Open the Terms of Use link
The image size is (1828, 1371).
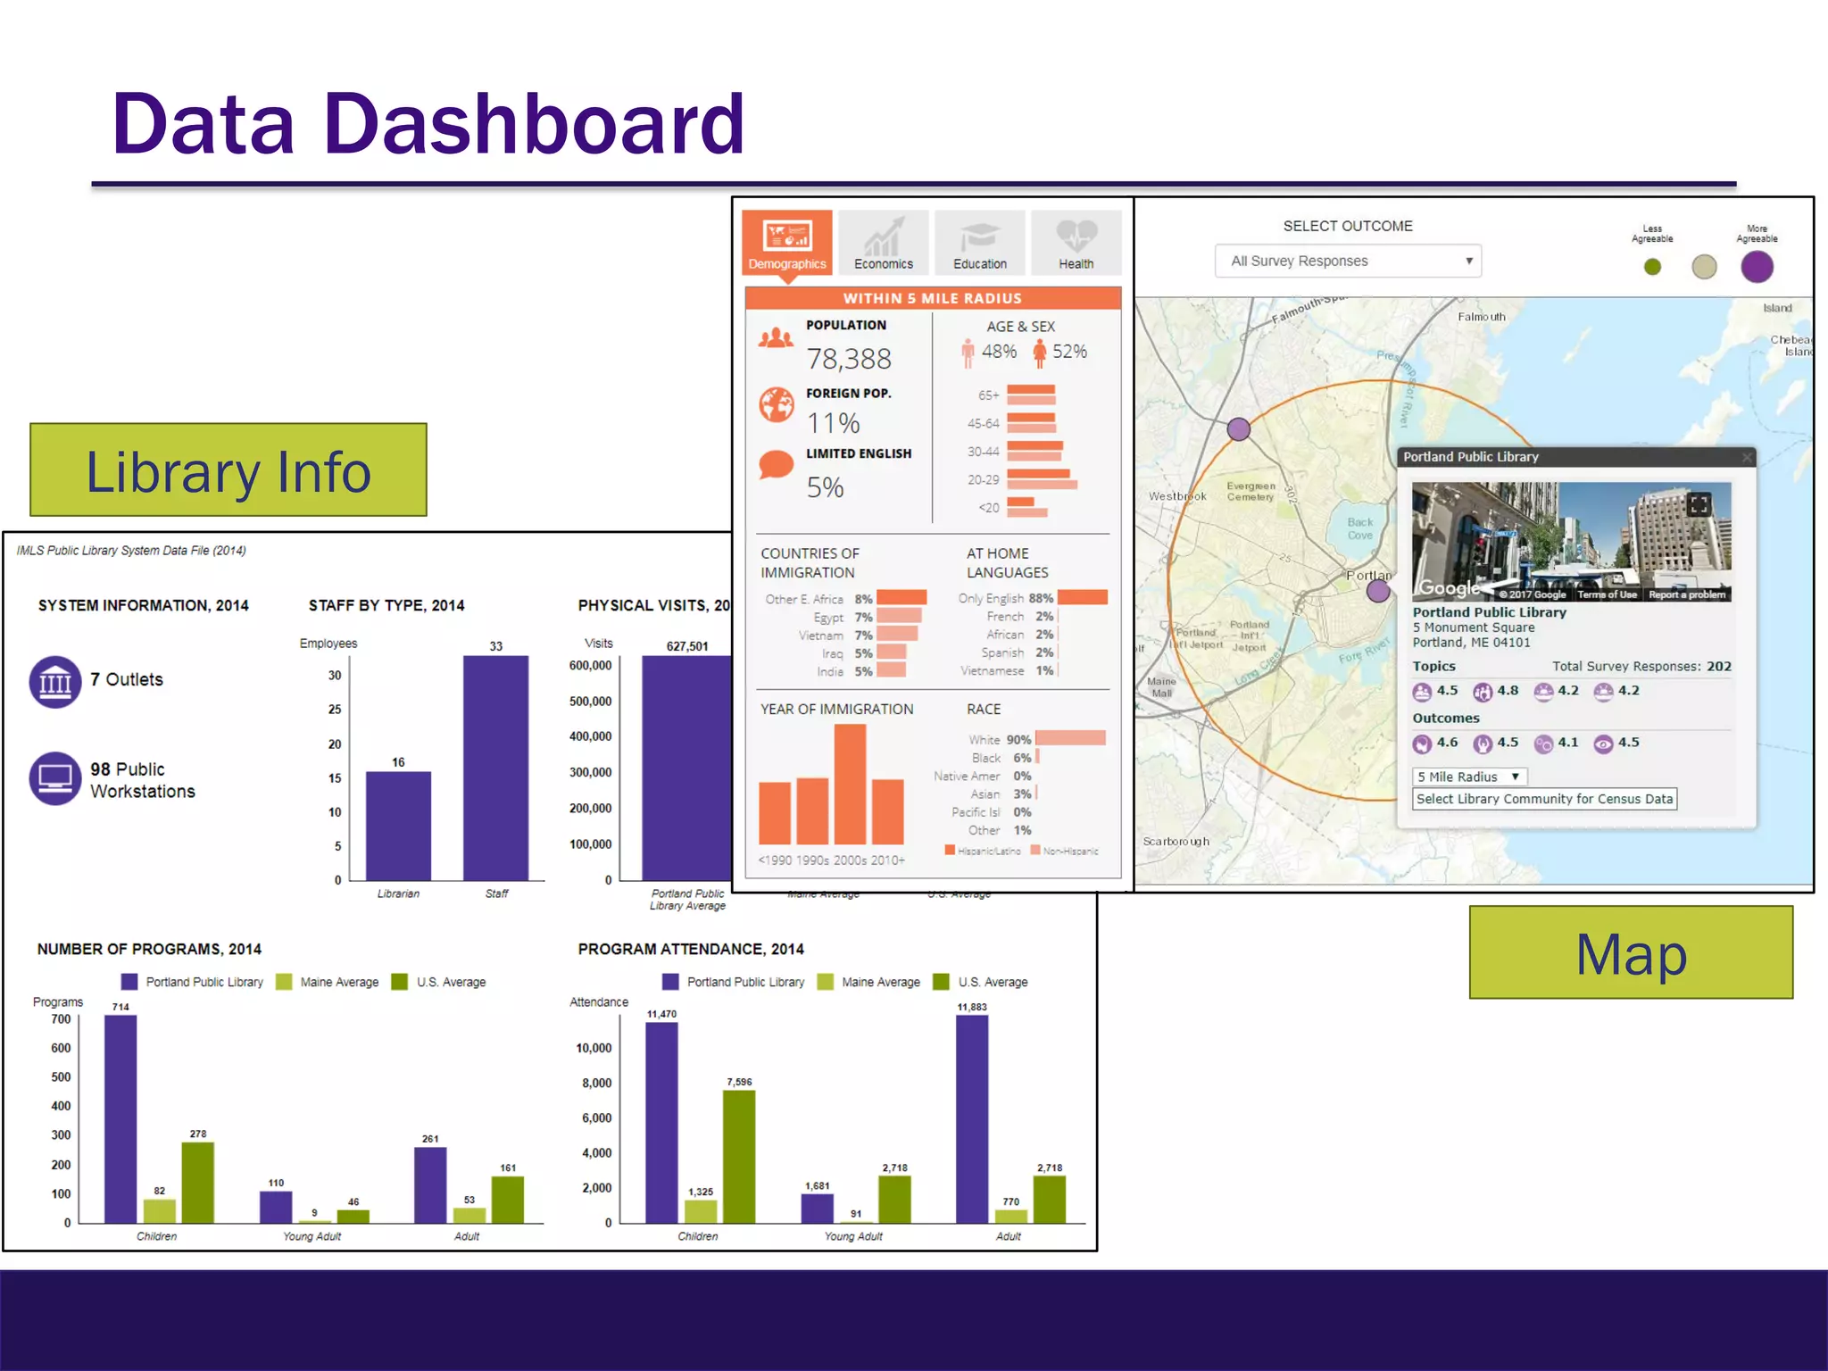[1607, 594]
